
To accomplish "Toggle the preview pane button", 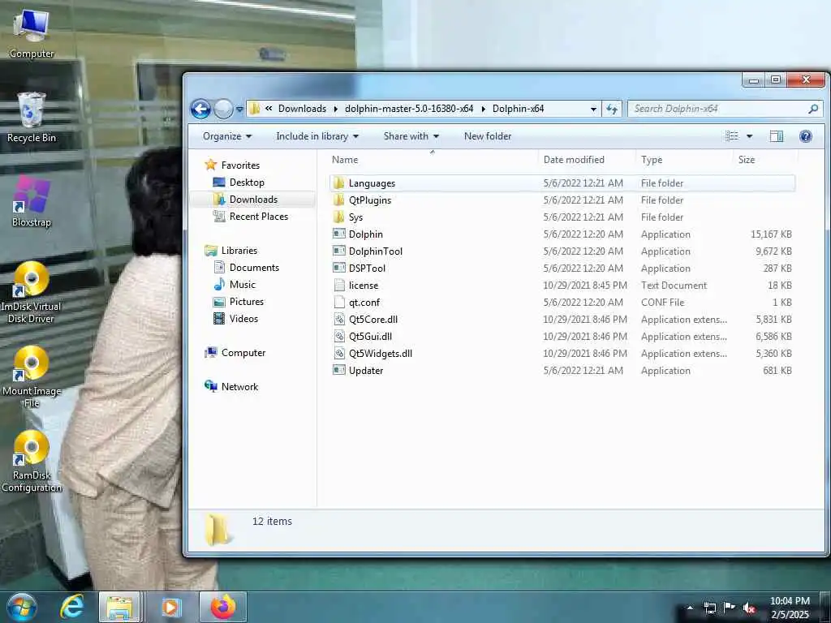I will click(x=777, y=136).
